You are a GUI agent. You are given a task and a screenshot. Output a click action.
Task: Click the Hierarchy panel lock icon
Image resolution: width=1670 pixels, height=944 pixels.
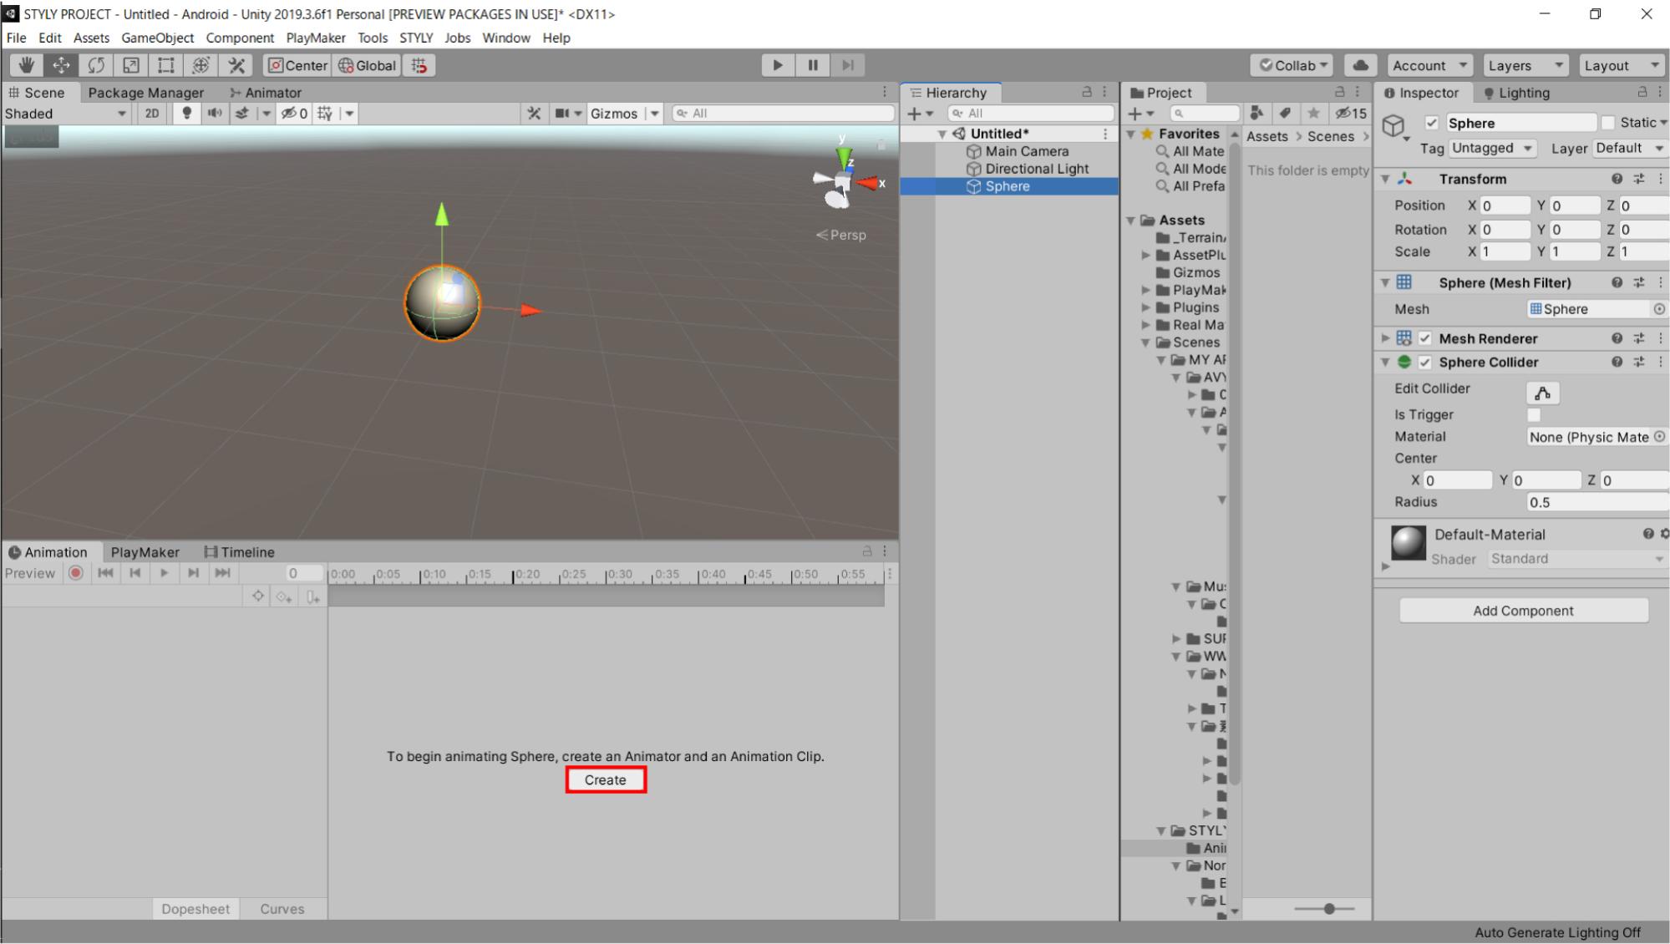(1087, 92)
